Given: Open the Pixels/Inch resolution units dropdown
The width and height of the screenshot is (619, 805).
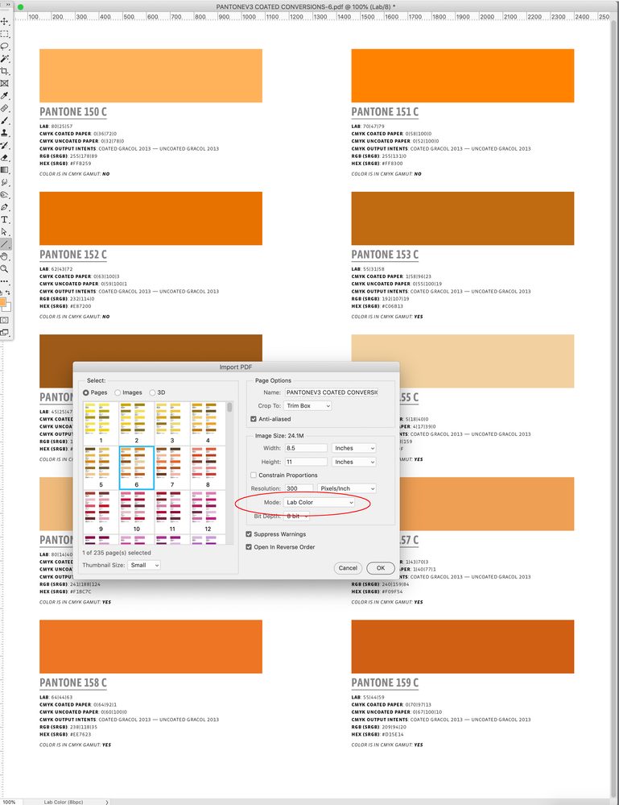Looking at the screenshot, I should (347, 488).
